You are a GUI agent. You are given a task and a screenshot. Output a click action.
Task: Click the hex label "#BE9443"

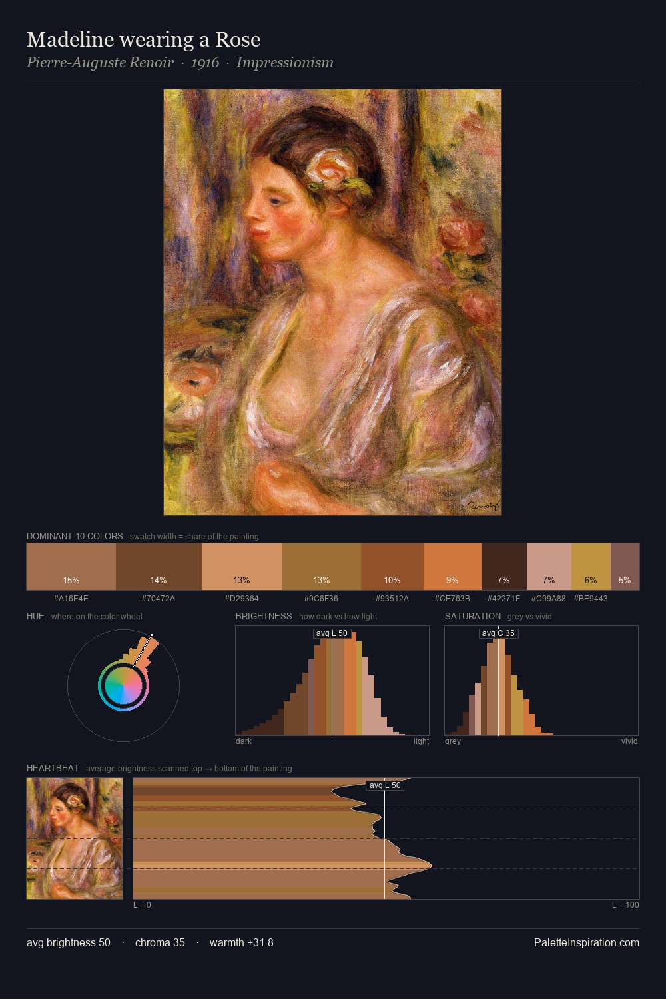pos(591,598)
